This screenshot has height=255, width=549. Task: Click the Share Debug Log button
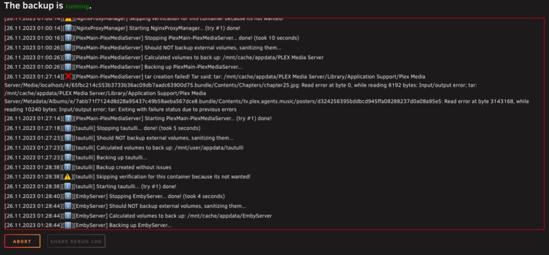click(76, 241)
